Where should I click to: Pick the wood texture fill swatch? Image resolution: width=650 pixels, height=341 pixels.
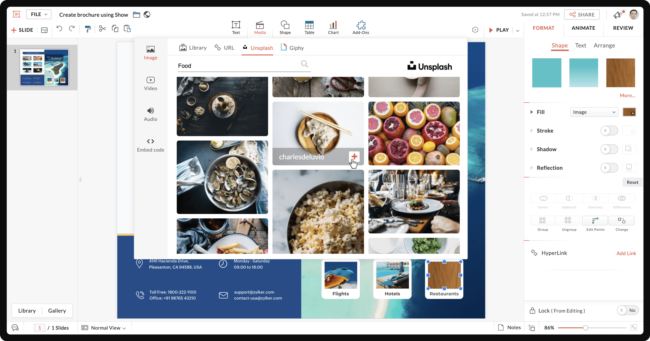[620, 73]
